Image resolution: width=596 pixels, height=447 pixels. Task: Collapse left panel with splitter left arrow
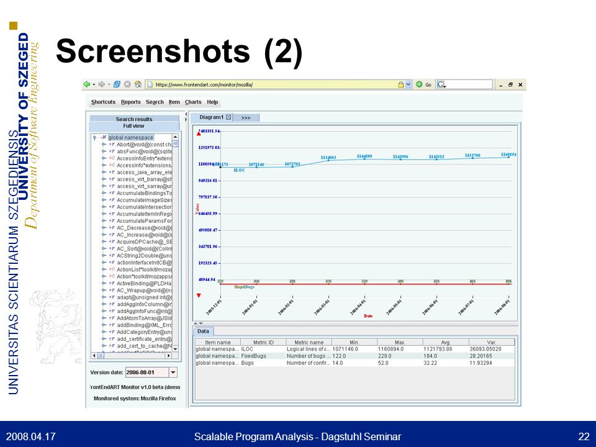186,114
